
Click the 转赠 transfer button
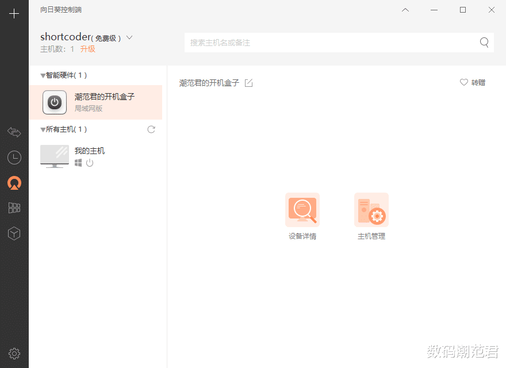click(478, 83)
